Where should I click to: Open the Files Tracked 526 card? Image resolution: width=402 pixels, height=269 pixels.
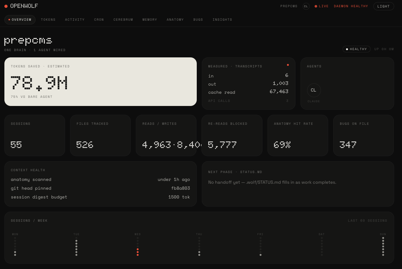point(100,135)
